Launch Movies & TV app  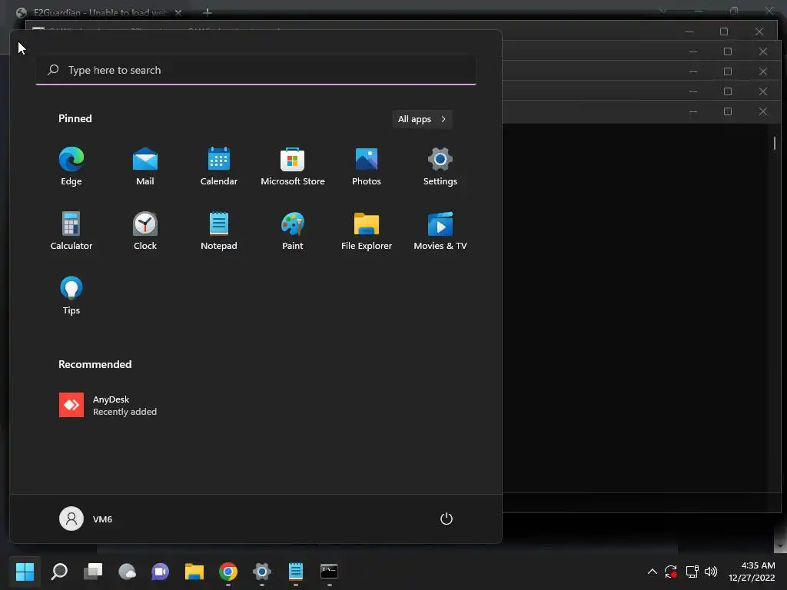(x=440, y=230)
